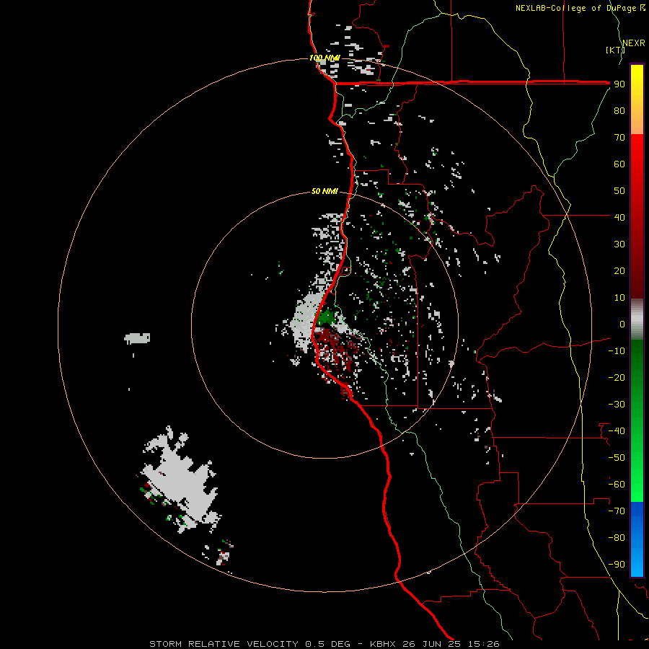The height and width of the screenshot is (649, 649).
Task: Click the 40 value on velocity scale
Action: [619, 217]
